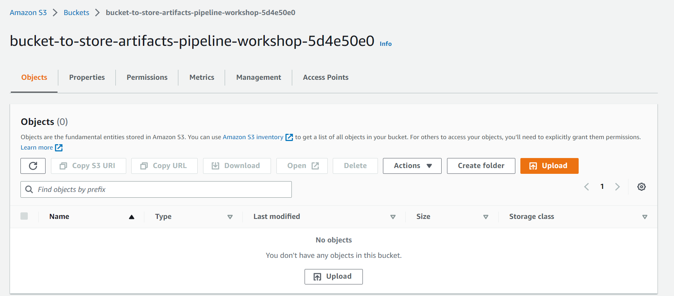Click the Info link beside bucket name
The image size is (674, 296).
coord(386,44)
